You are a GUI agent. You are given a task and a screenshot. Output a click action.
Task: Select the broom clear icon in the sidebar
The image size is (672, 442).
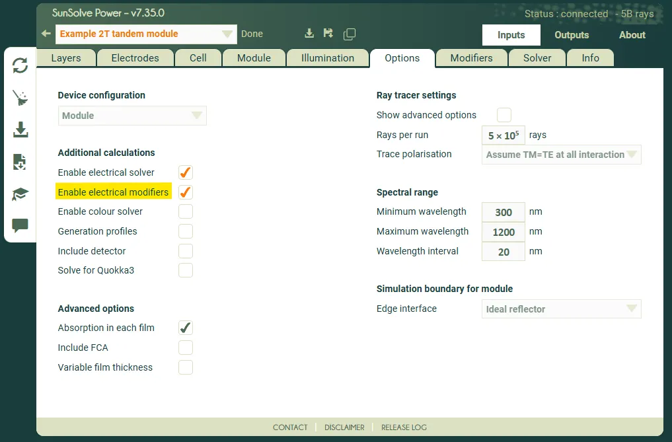coord(20,98)
